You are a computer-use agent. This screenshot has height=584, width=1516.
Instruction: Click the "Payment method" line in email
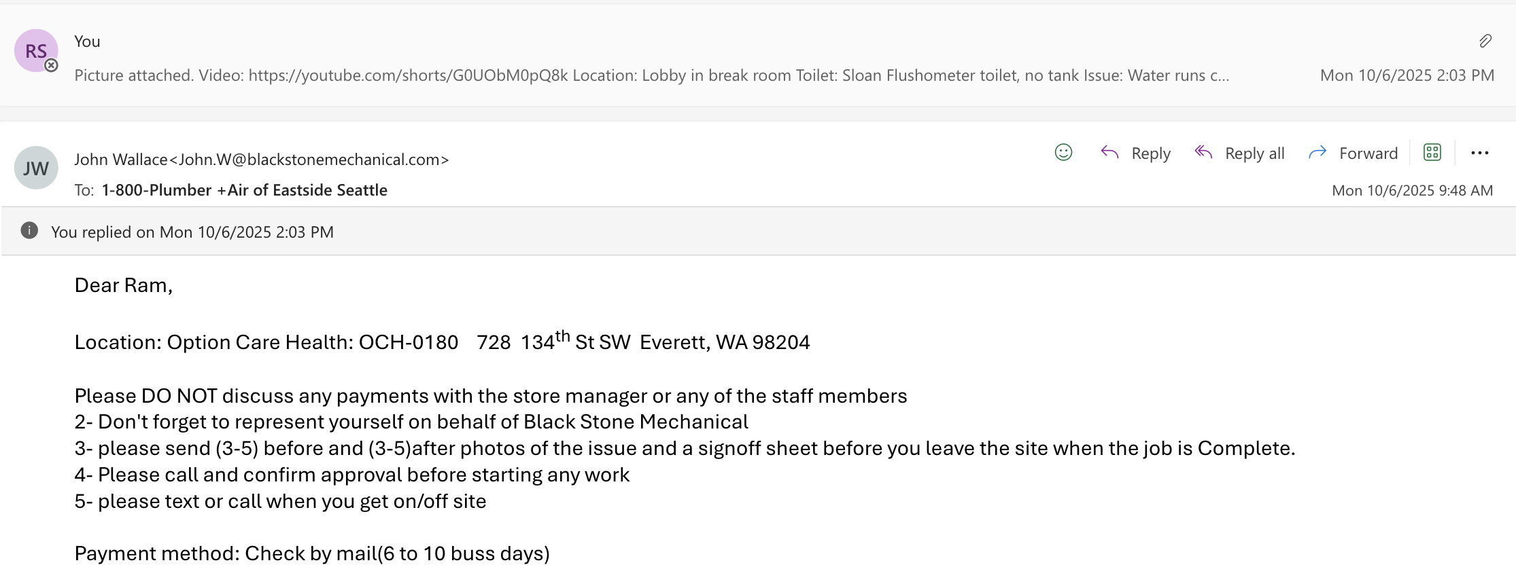(x=312, y=553)
